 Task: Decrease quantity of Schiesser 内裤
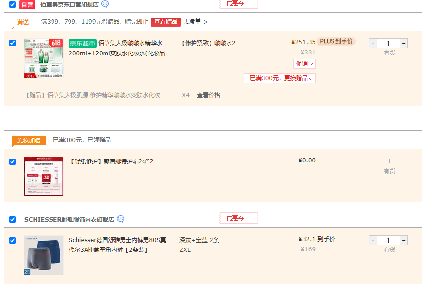[373, 240]
